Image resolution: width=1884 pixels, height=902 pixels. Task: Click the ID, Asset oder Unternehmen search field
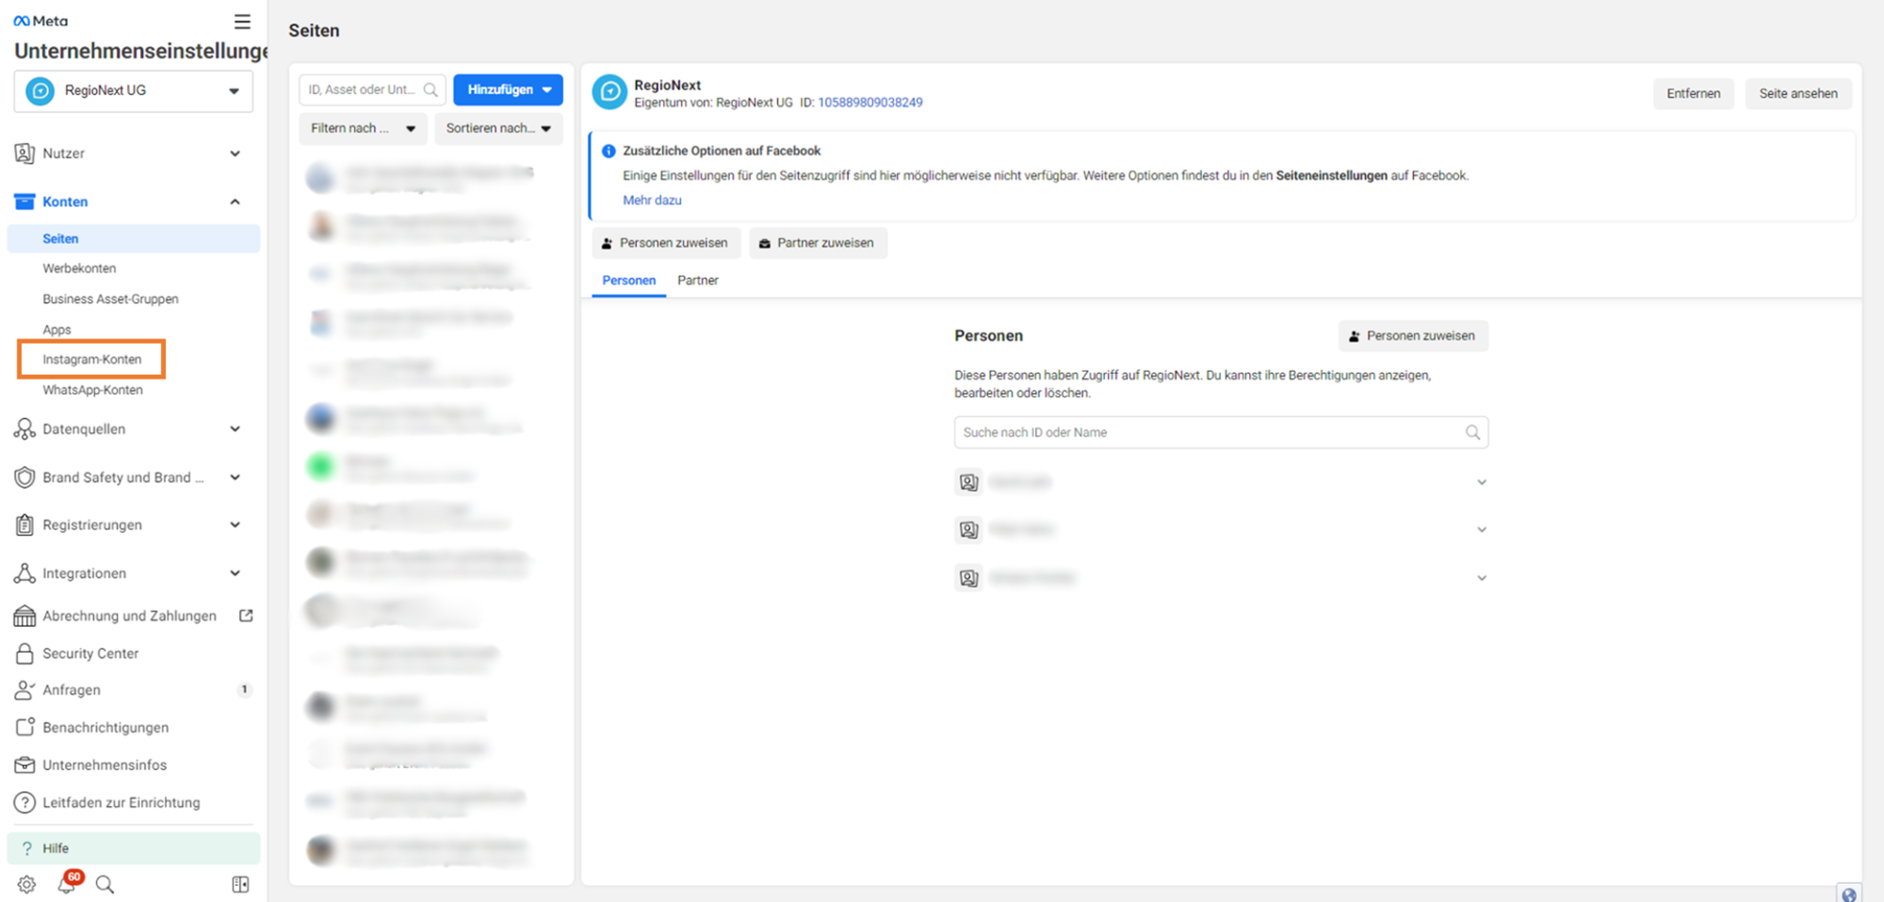(372, 89)
